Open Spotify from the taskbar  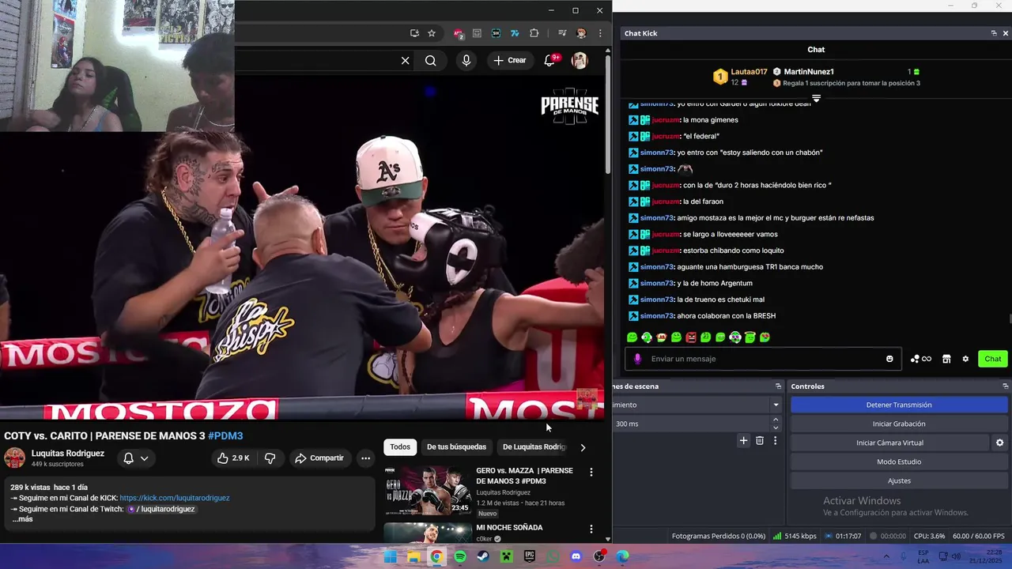460,556
